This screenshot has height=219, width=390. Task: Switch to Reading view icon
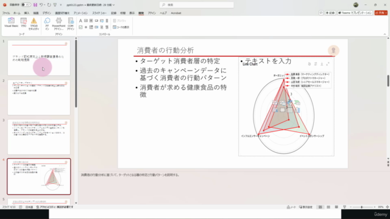pos(336,207)
